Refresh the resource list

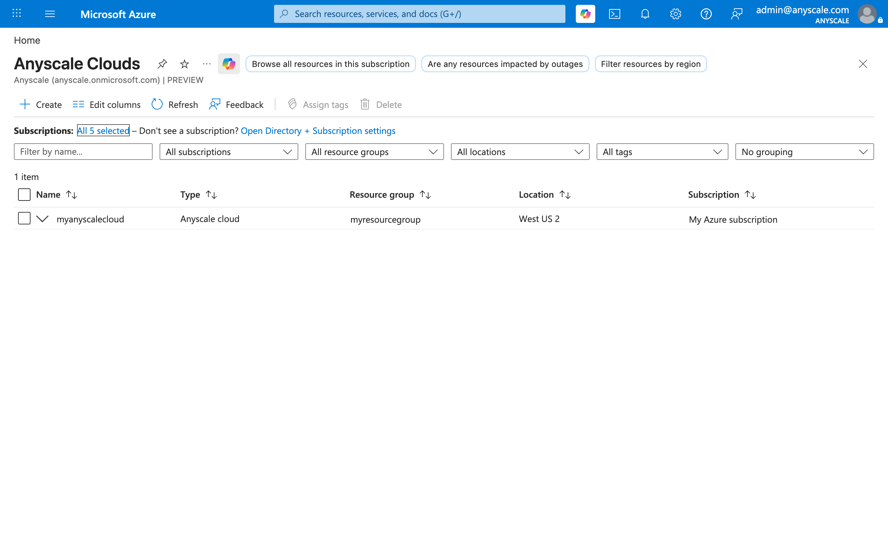point(175,105)
